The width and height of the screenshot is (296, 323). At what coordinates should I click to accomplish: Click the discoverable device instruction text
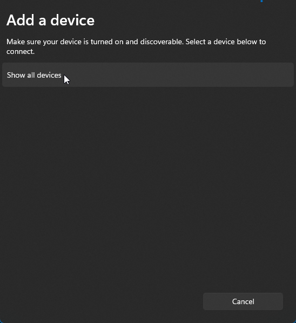click(136, 46)
